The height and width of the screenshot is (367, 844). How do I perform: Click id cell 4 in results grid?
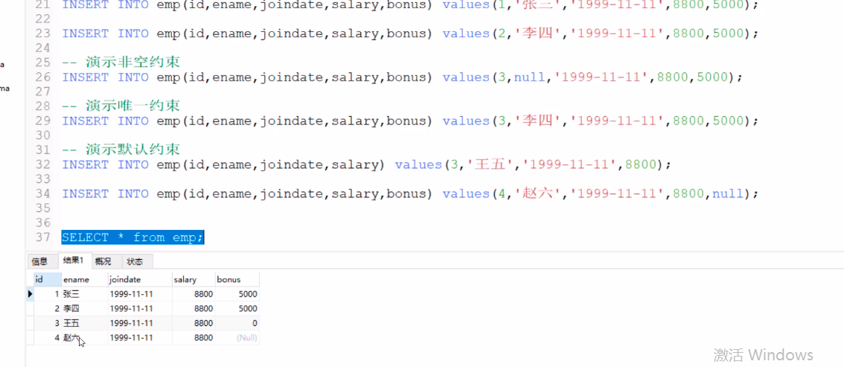(x=48, y=337)
